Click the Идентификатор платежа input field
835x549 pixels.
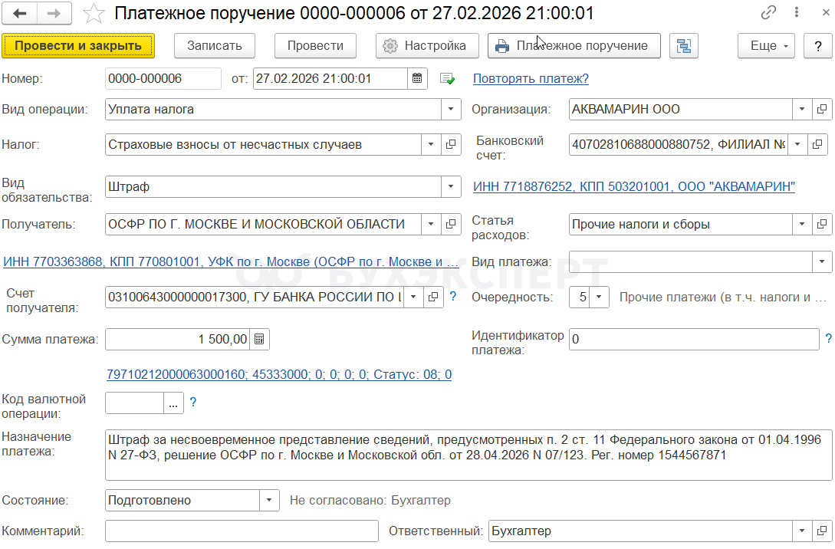pos(694,339)
